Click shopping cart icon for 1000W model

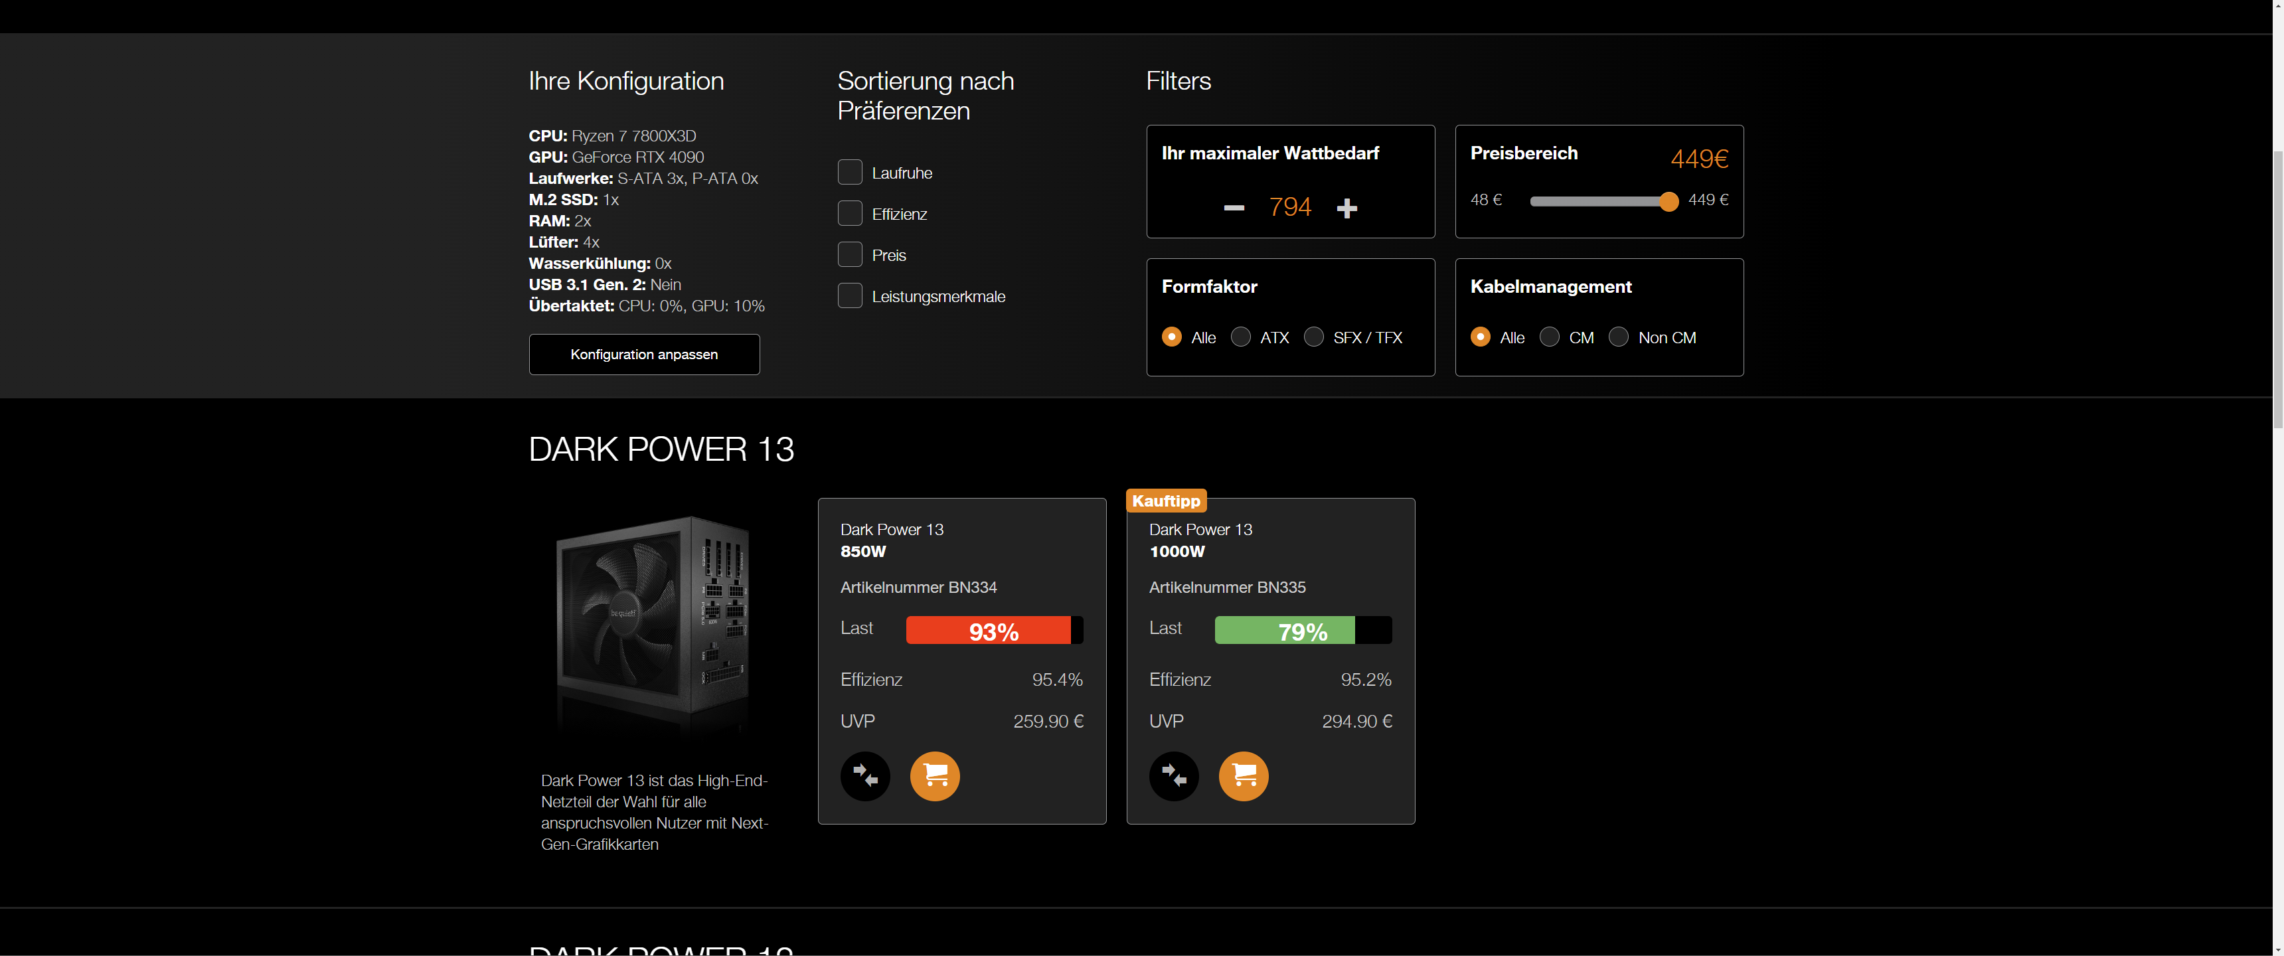1243,776
